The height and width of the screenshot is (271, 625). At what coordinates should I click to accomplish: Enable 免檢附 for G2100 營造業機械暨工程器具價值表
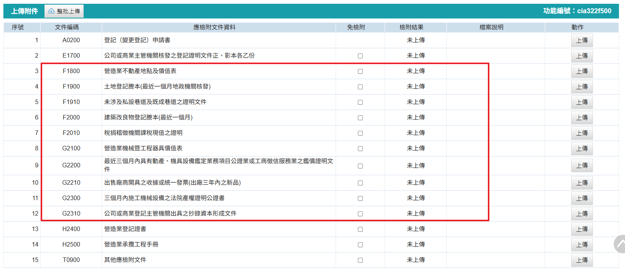pos(360,149)
